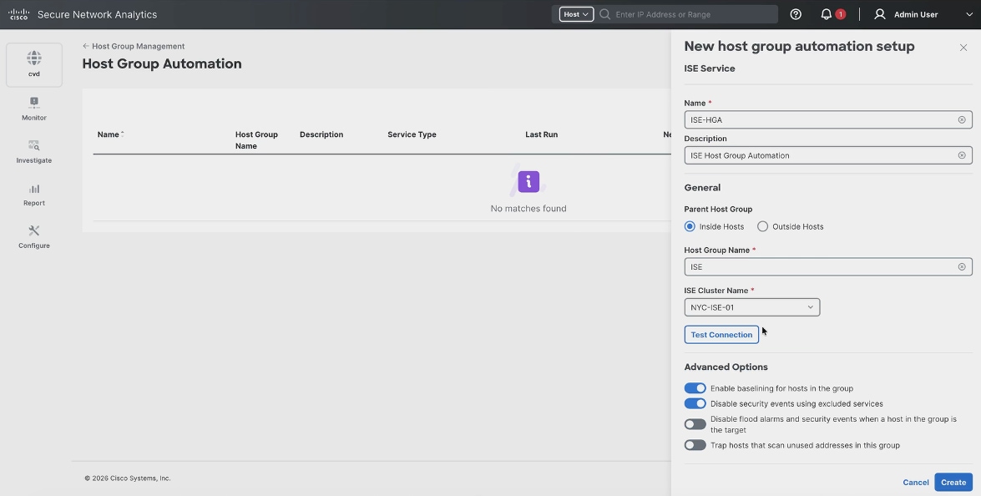981x496 pixels.
Task: Open the Report sidebar menu
Action: pos(33,194)
